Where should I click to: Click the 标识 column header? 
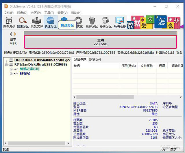pyautogui.click(x=162, y=66)
